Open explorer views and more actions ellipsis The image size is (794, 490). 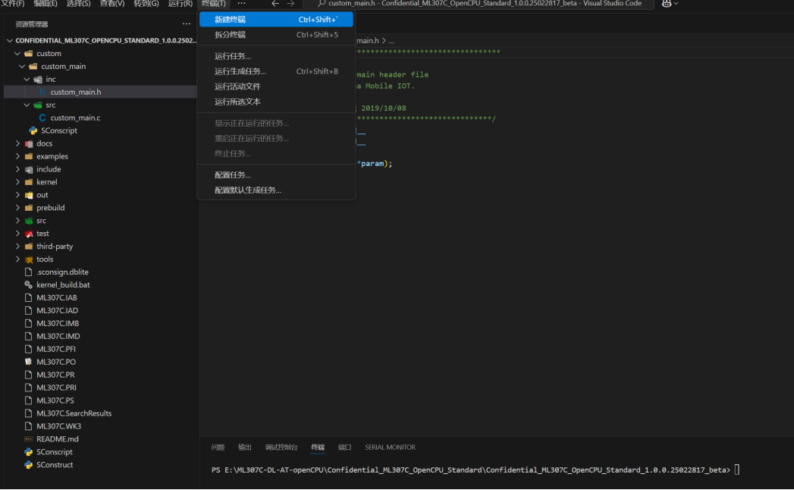pos(187,24)
